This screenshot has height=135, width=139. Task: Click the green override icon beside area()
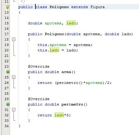coord(8,72)
